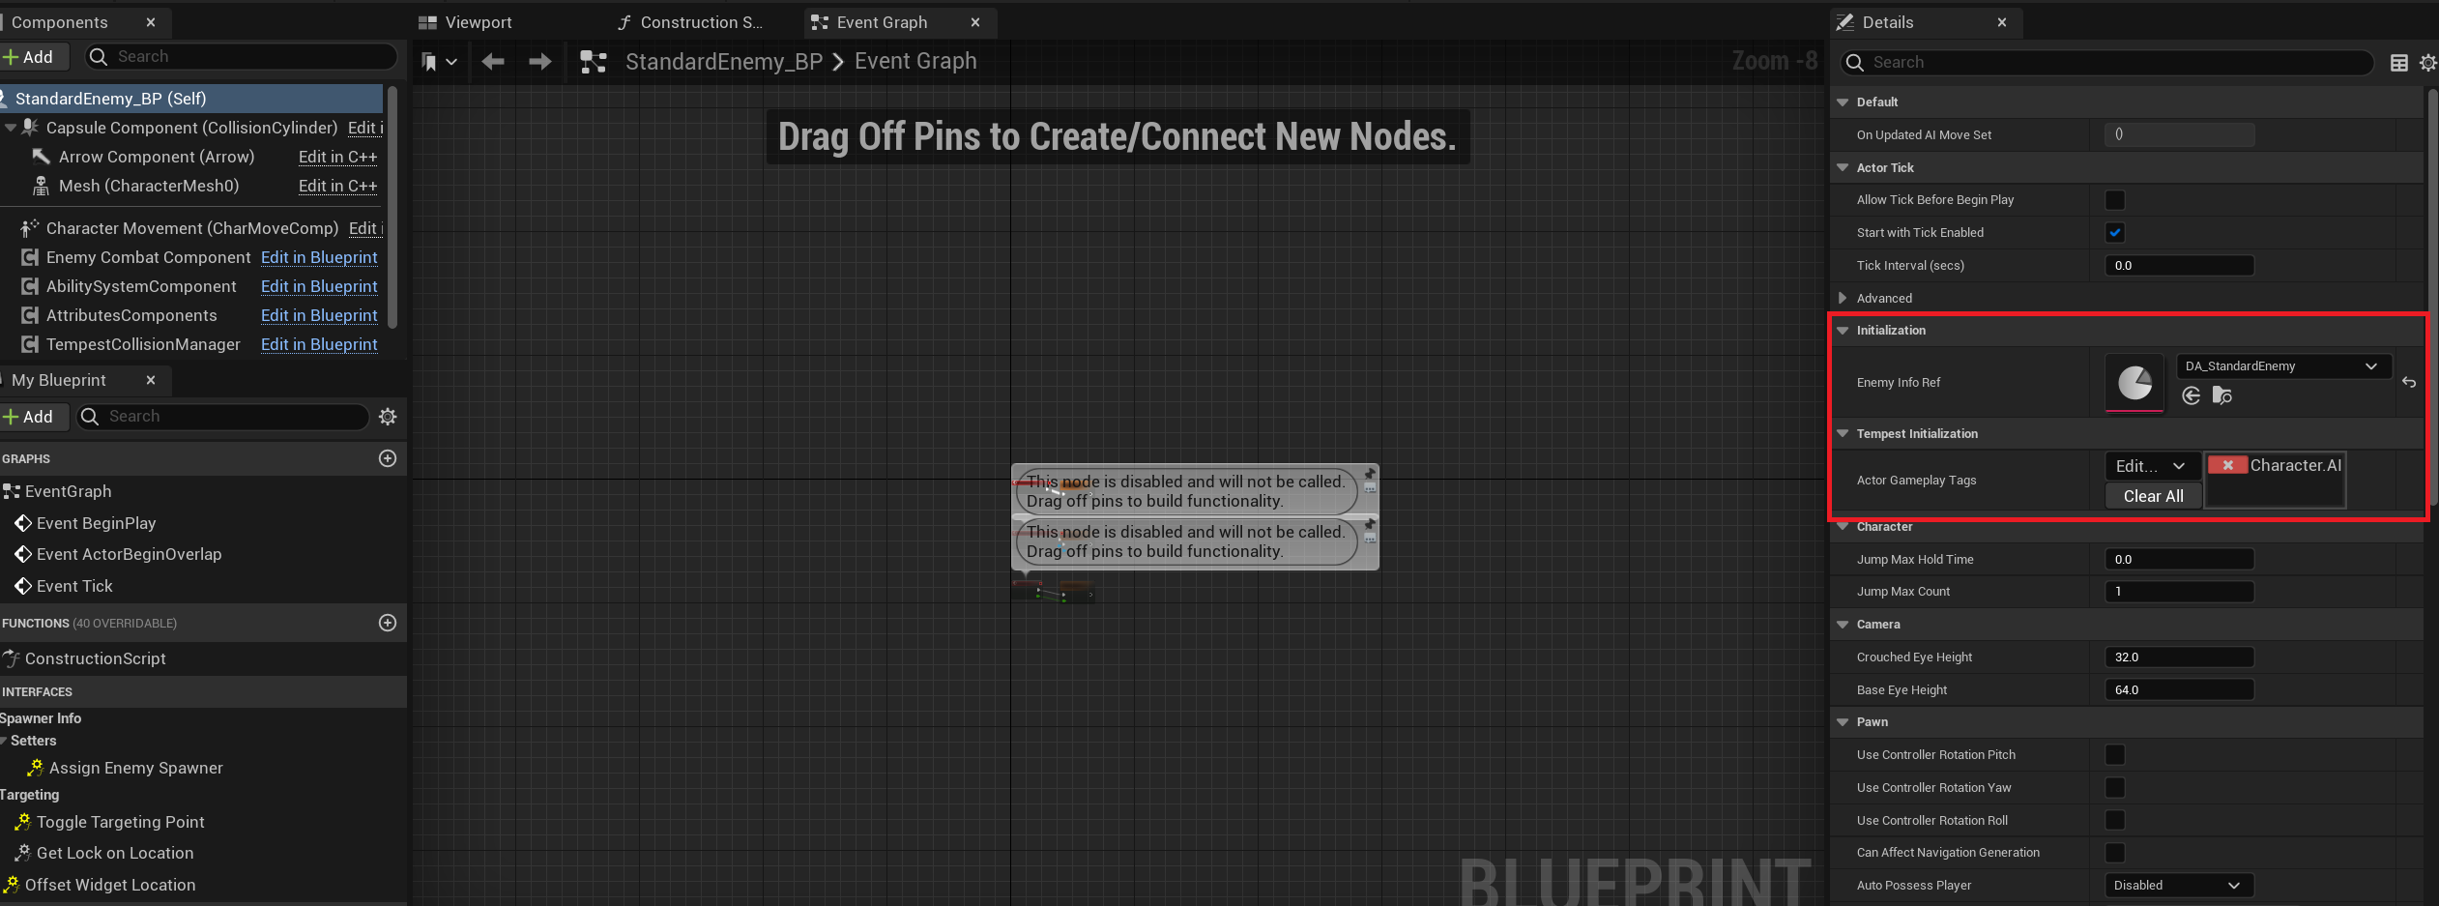
Task: Reset Enemy Info Ref to default value
Action: [2408, 383]
